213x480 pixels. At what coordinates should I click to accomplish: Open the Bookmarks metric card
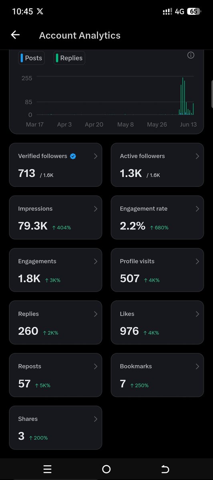point(157,375)
